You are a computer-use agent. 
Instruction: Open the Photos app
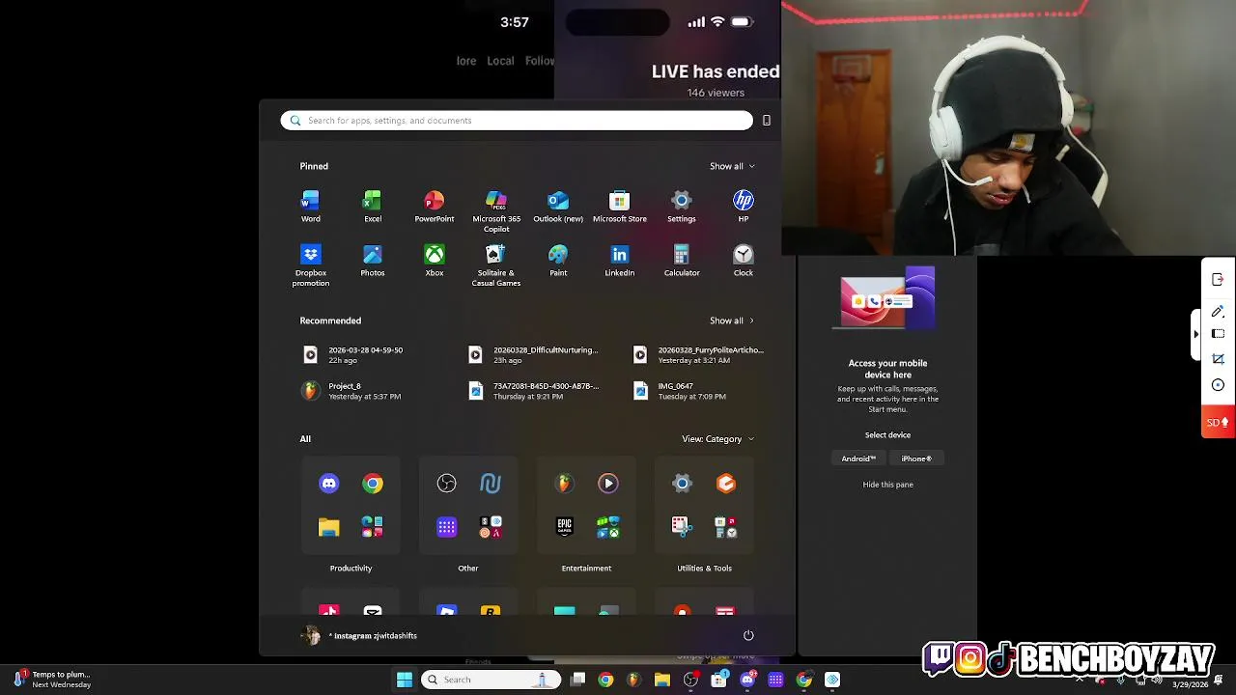tap(372, 260)
